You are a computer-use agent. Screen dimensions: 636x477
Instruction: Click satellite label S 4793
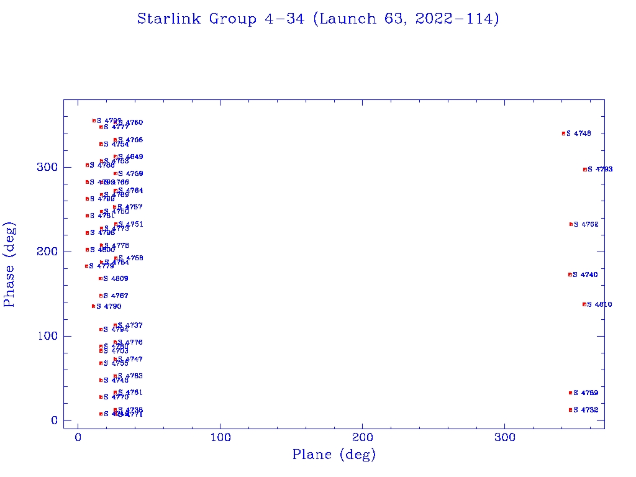pos(600,169)
